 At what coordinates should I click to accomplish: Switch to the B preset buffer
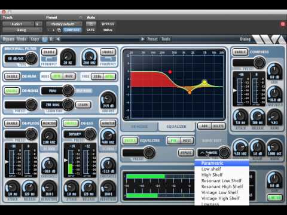(x=51, y=39)
